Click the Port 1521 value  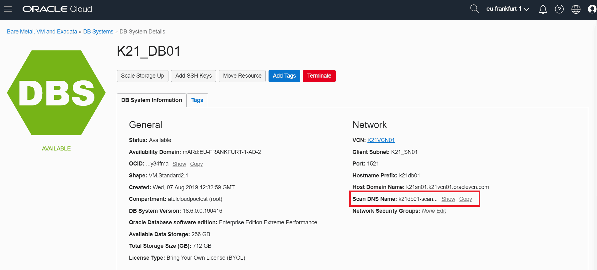(x=373, y=164)
